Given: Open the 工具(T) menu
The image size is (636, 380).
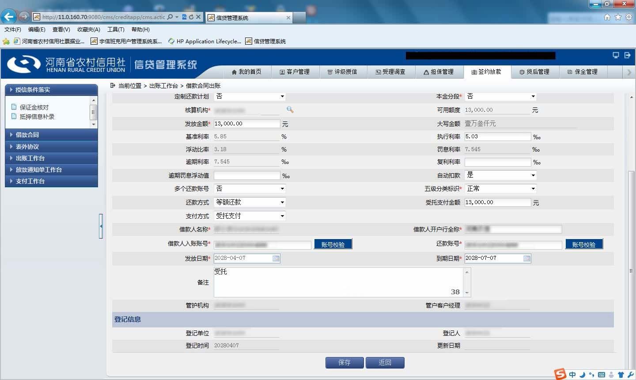Looking at the screenshot, I should click(x=116, y=30).
